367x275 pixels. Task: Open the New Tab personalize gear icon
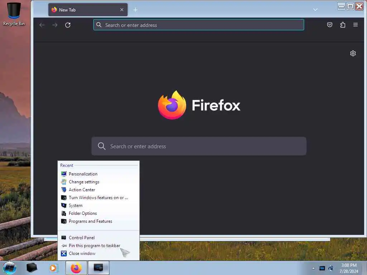(x=353, y=53)
